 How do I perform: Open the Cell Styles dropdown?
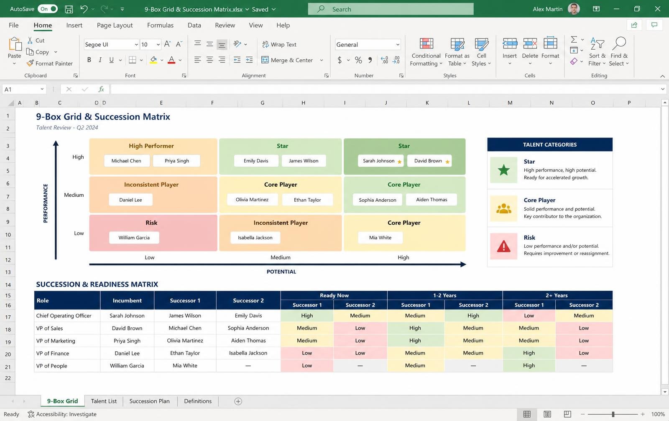click(x=481, y=51)
